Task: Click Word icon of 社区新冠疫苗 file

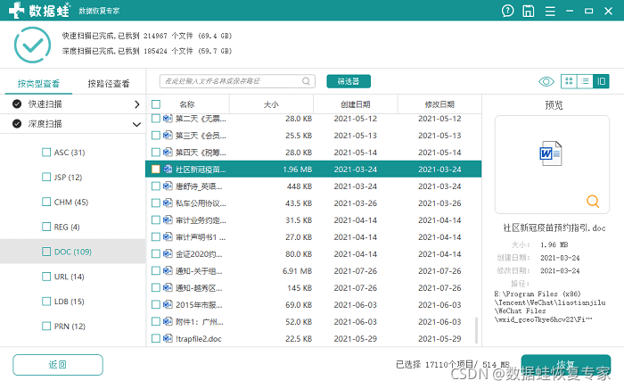Action: click(x=168, y=170)
